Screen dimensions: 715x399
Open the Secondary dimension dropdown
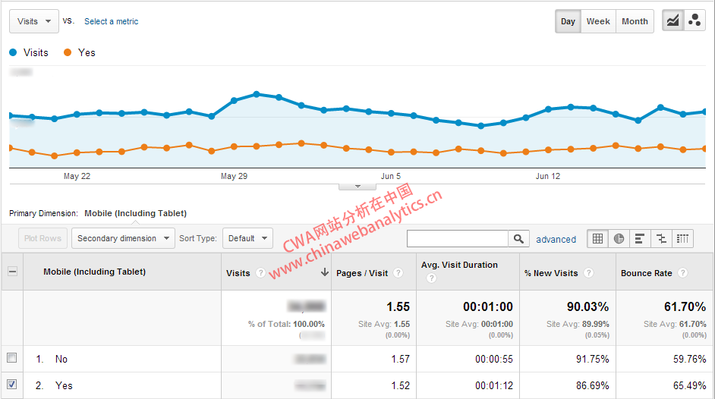(x=123, y=238)
